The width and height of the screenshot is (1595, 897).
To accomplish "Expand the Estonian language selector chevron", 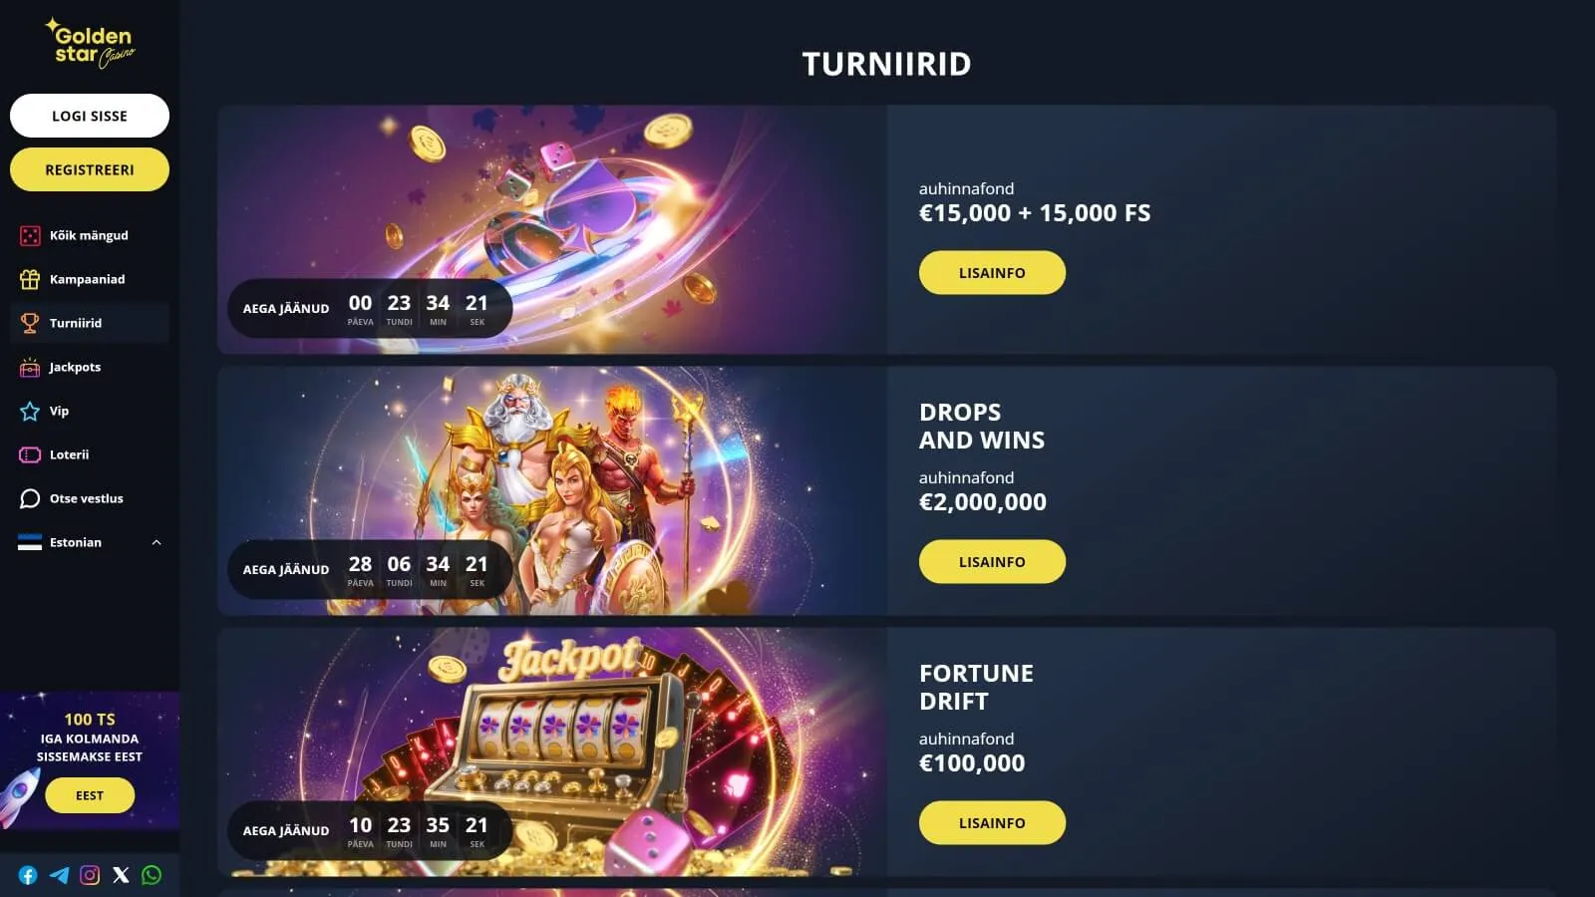I will pyautogui.click(x=157, y=542).
